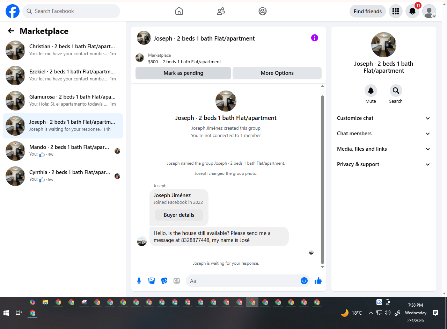Click the Find friends button
The height and width of the screenshot is (329, 447).
pyautogui.click(x=368, y=11)
